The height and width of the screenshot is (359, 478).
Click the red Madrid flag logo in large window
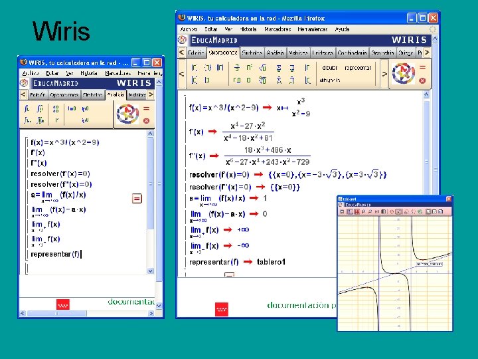(x=222, y=309)
